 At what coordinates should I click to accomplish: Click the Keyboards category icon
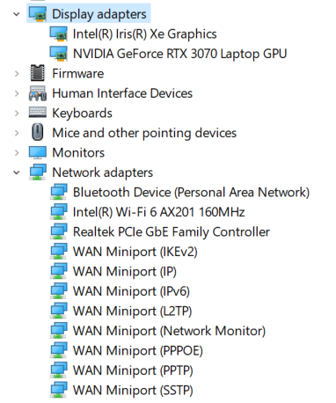click(x=38, y=113)
